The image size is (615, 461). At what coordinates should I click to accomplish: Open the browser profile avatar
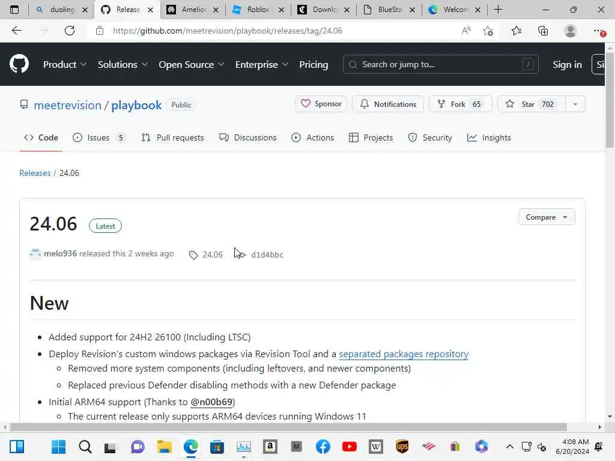[571, 31]
